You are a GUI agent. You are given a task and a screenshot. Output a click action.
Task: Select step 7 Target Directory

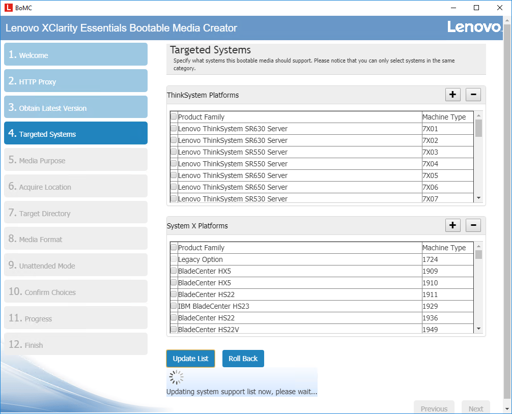tap(76, 213)
